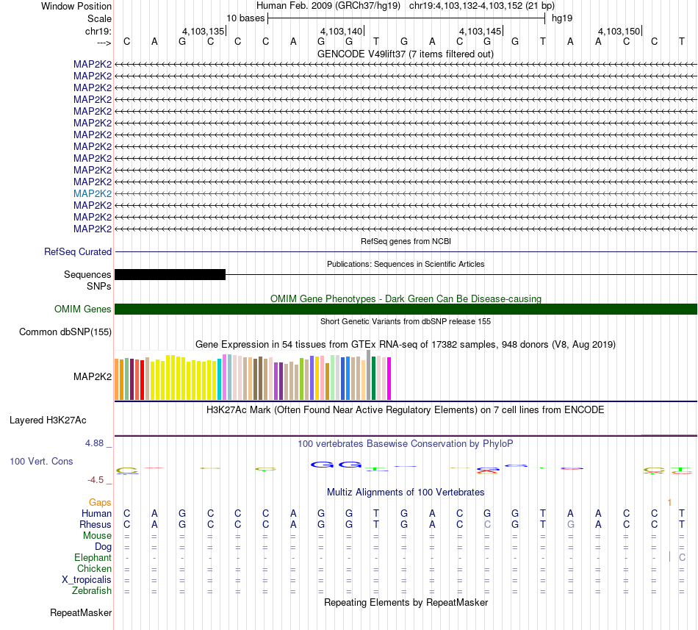Viewport: 698px width, 630px height.
Task: Open the H3K27Ac Mark track title
Action: pyautogui.click(x=405, y=409)
